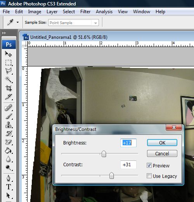Click OK in Brightness/Contrast dialog
This screenshot has width=194, height=202.
click(162, 143)
